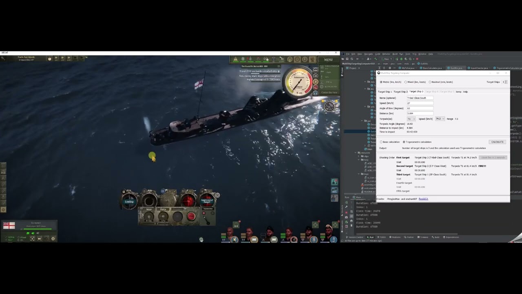Open the Main run configuration dropdown
The image size is (522, 294).
387,59
